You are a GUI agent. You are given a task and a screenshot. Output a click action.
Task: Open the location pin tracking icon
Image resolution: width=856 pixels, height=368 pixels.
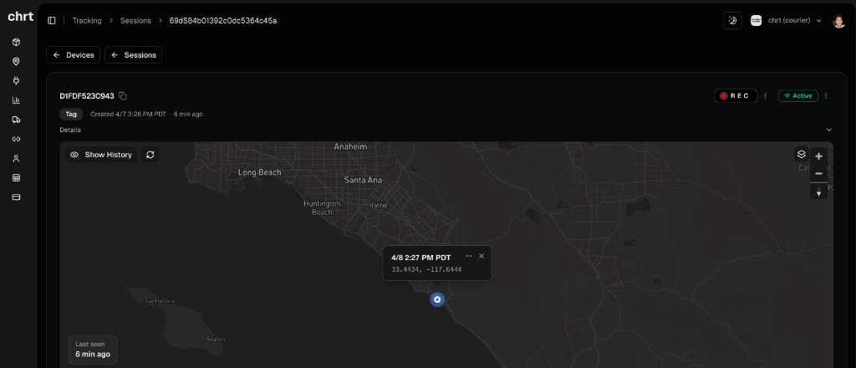coord(17,62)
